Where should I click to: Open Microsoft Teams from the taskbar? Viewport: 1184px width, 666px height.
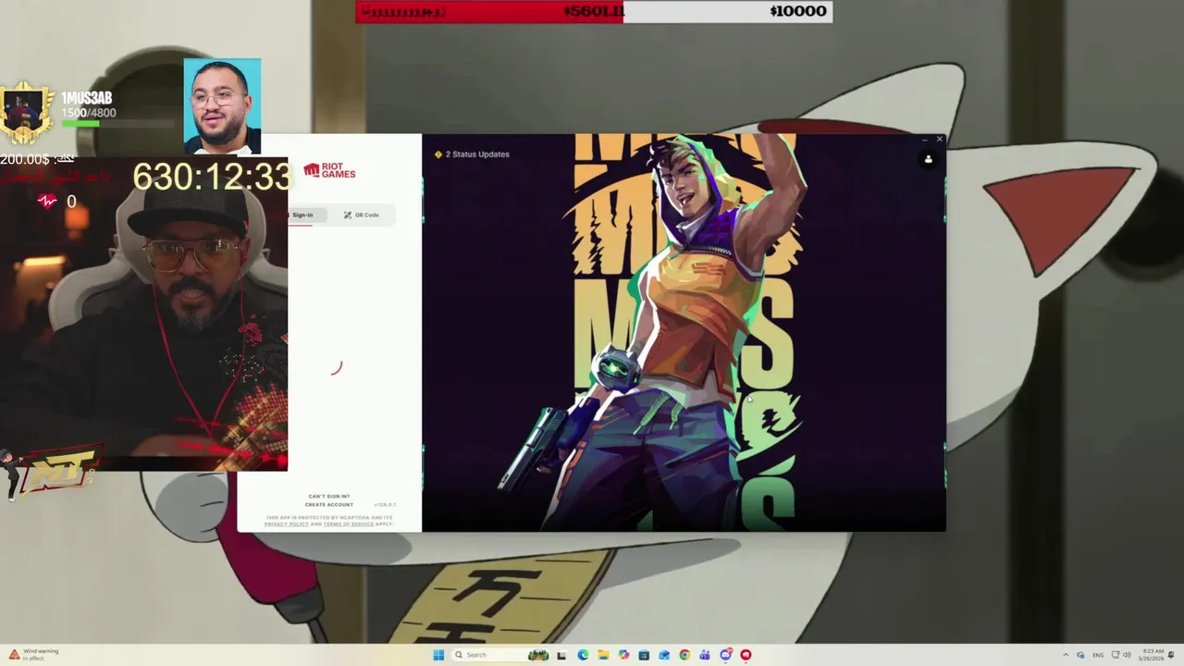coord(705,655)
